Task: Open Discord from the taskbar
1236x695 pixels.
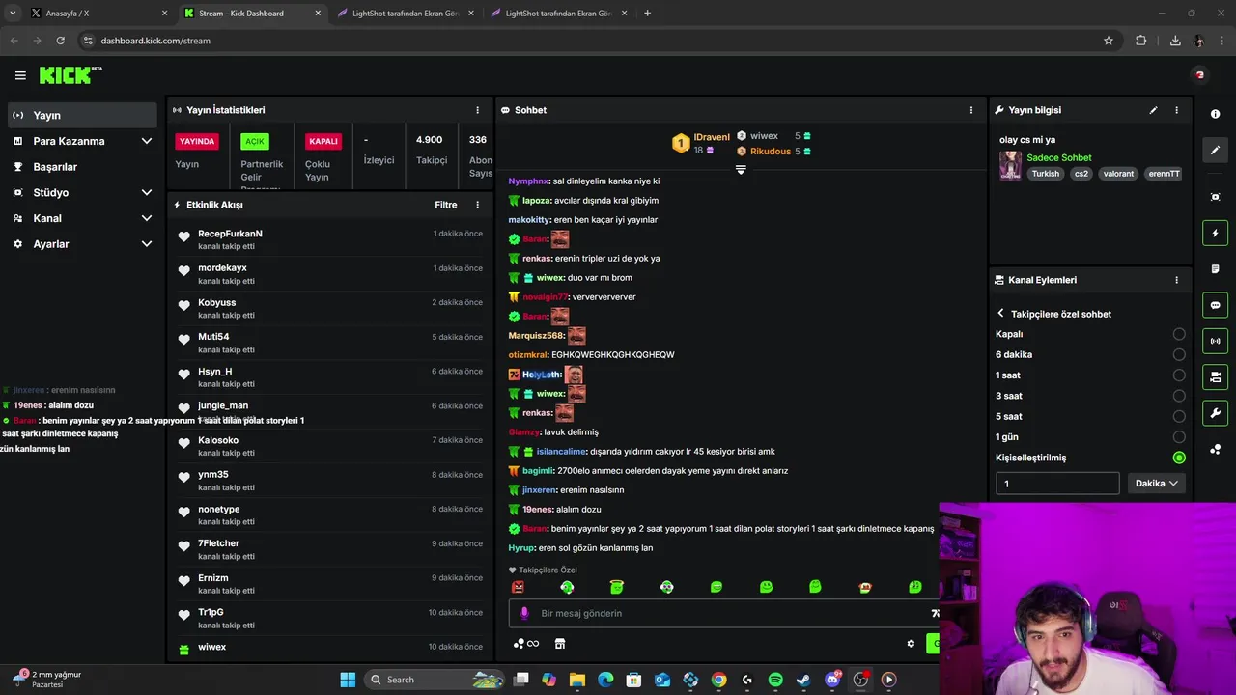Action: click(832, 680)
